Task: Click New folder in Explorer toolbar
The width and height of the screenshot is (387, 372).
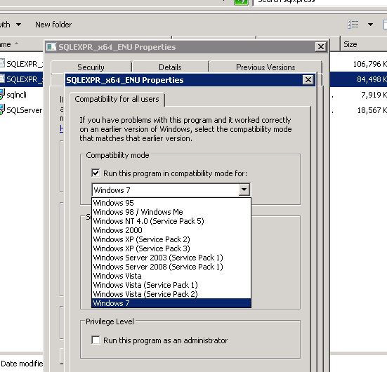Action: click(53, 25)
